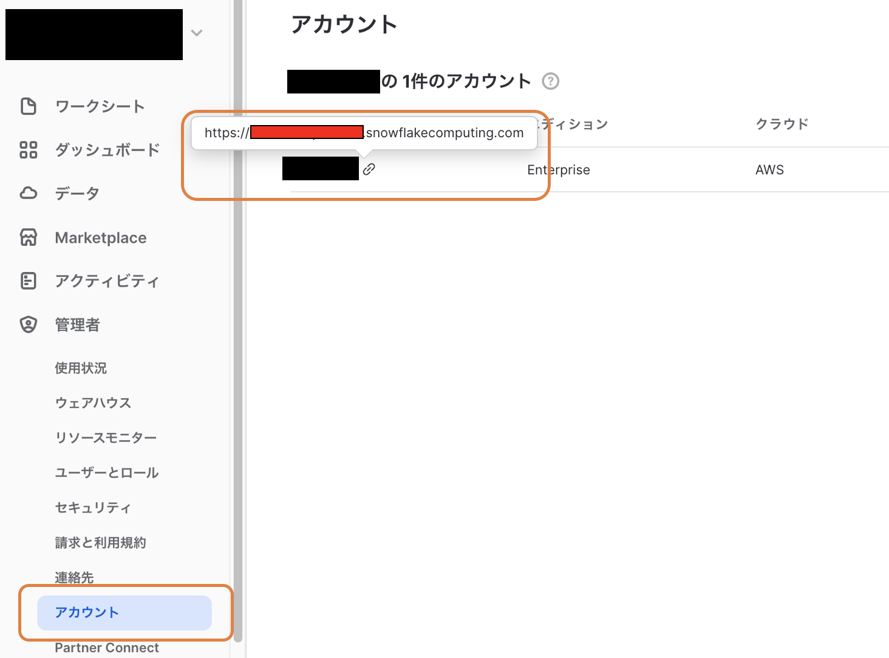The width and height of the screenshot is (889, 658).
Task: Open セキュリティ settings page
Action: point(93,507)
